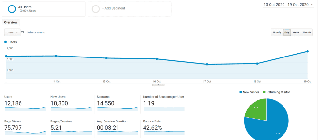Switch chart granularity to Week
The height and width of the screenshot is (140, 318).
point(296,32)
